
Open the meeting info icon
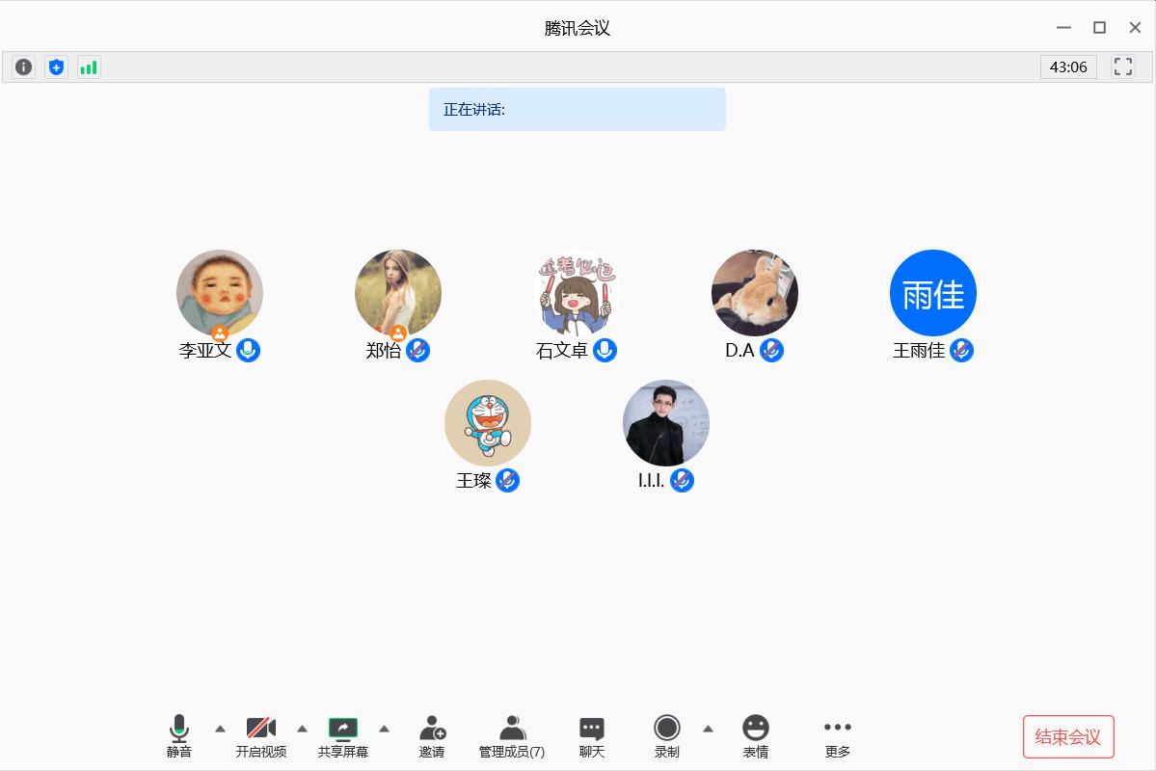click(24, 66)
